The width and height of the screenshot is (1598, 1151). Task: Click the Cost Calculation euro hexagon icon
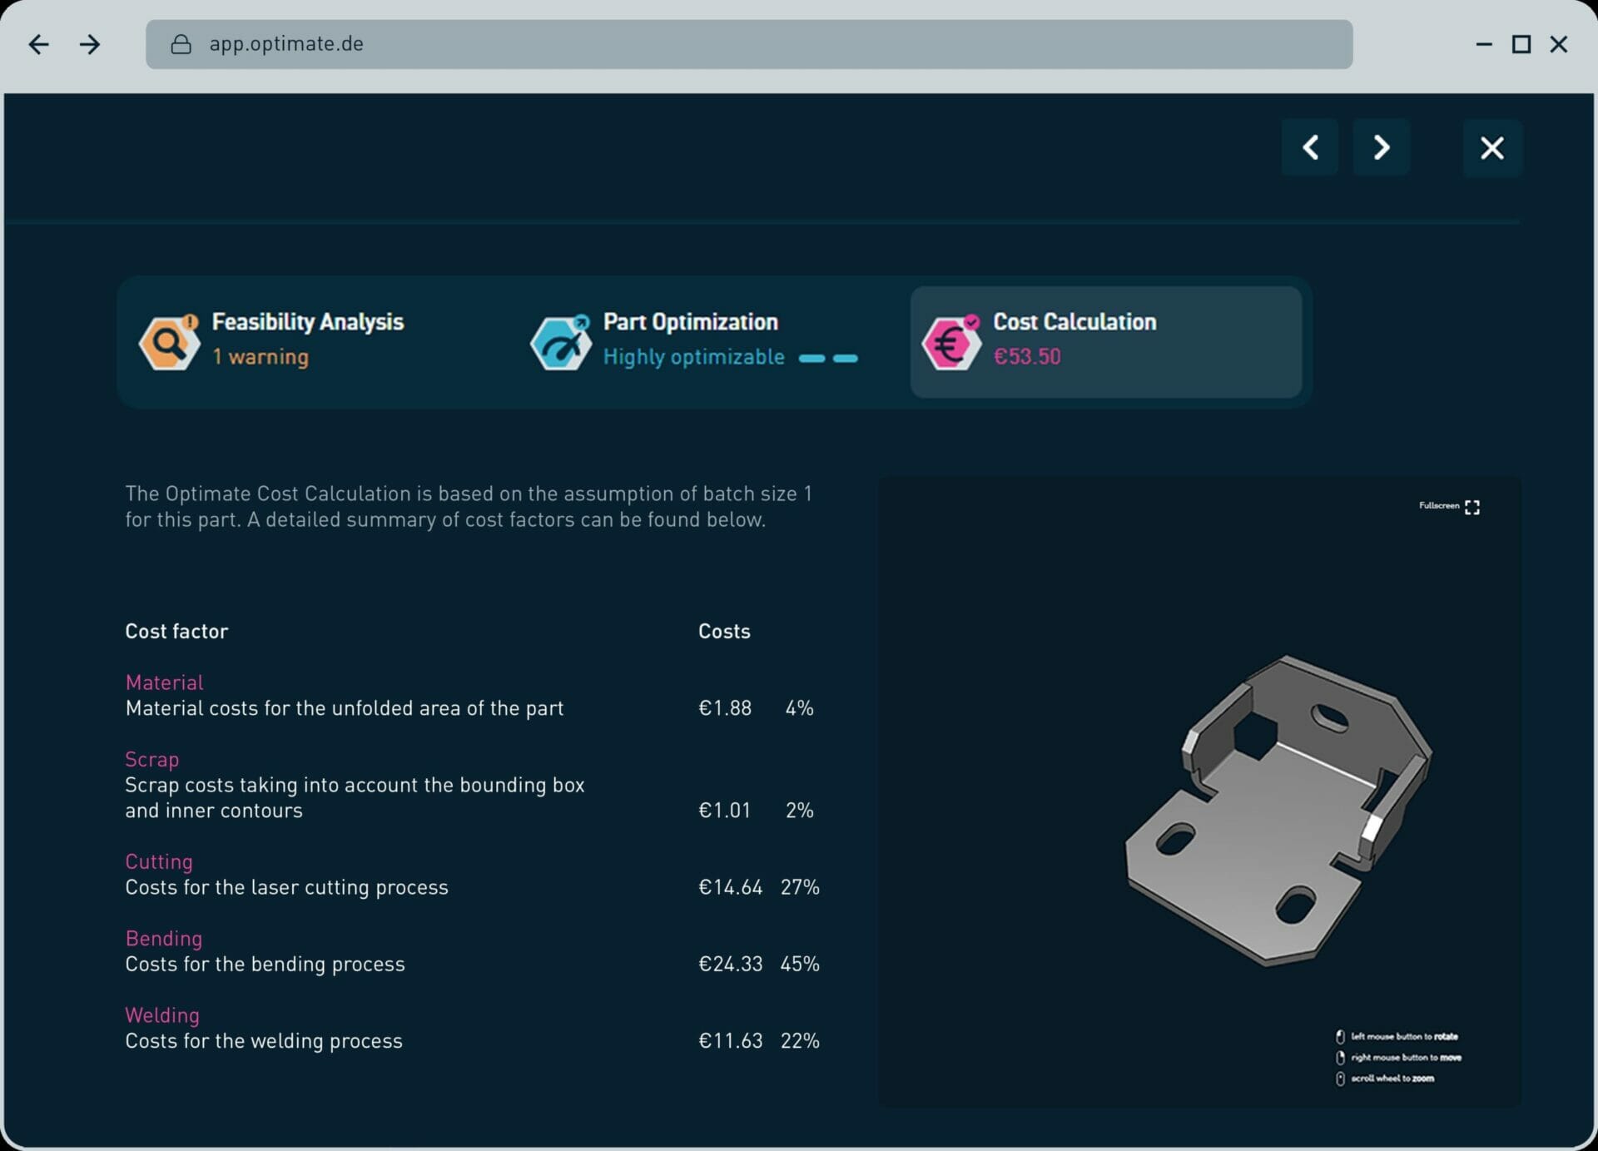tap(950, 342)
